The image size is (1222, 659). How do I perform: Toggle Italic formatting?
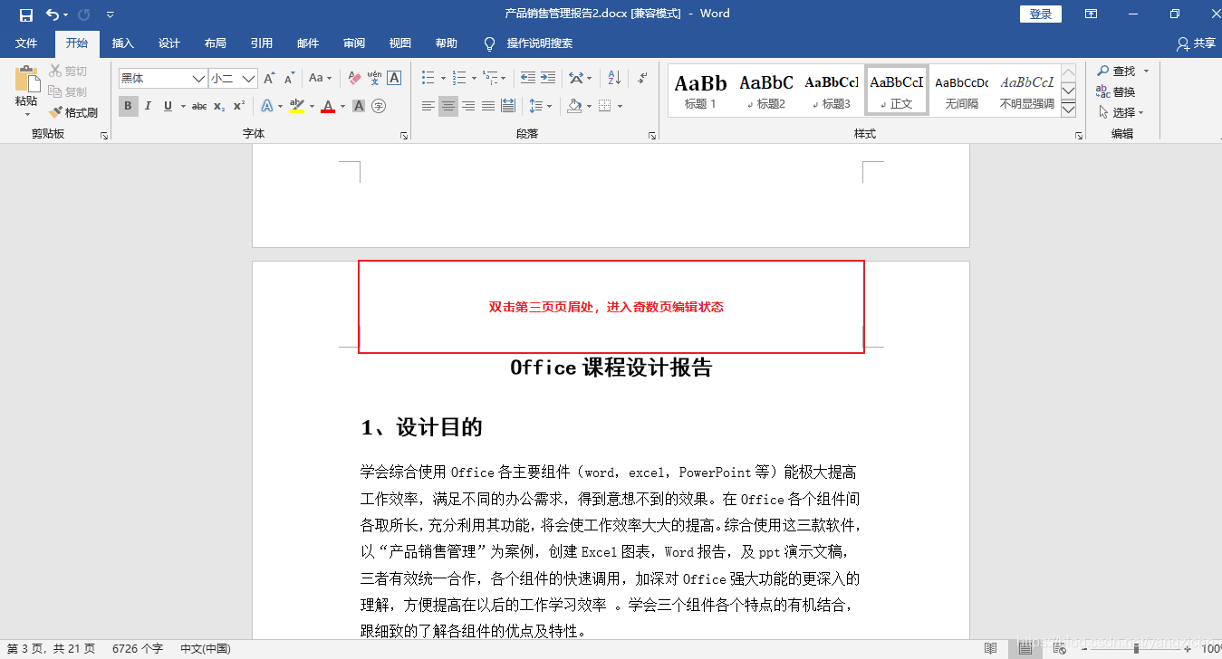click(149, 106)
